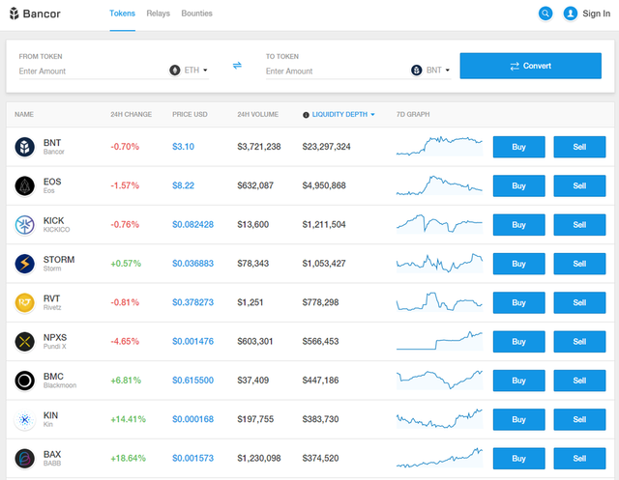Screen dimensions: 619x480
Task: Click the $0.001476 NPXS price
Action: 192,341
